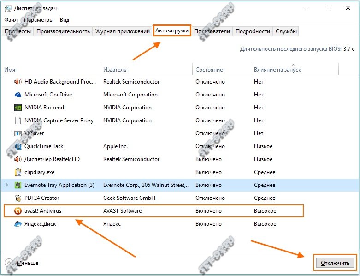Select the clipdiary.exe entry name
The width and height of the screenshot is (360, 276).
[x=40, y=172]
